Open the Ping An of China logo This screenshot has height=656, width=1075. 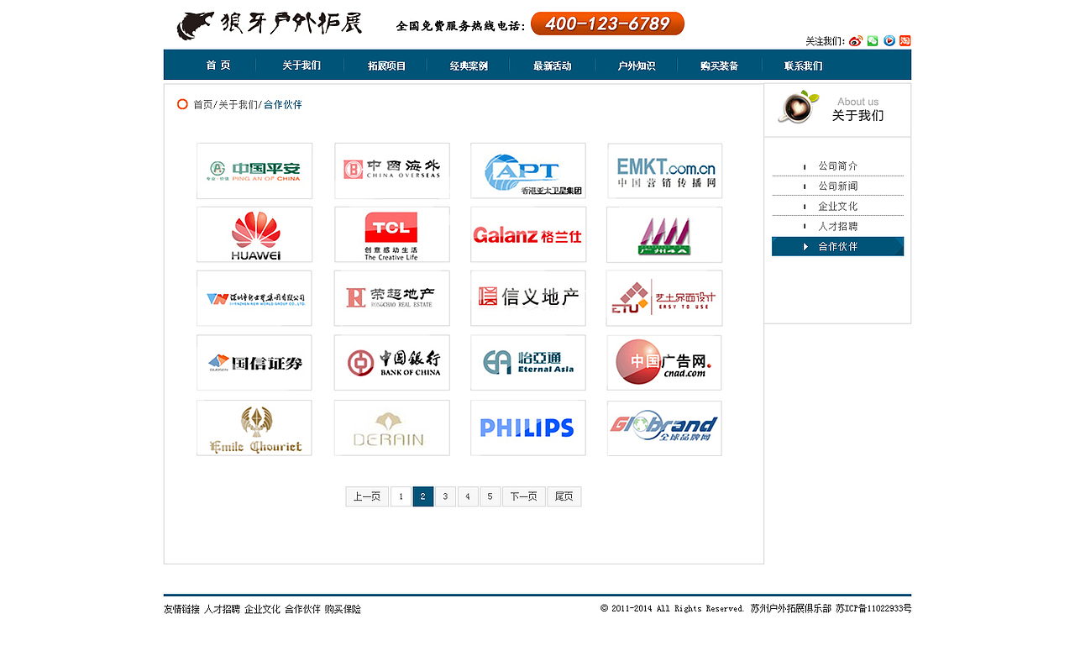[254, 171]
